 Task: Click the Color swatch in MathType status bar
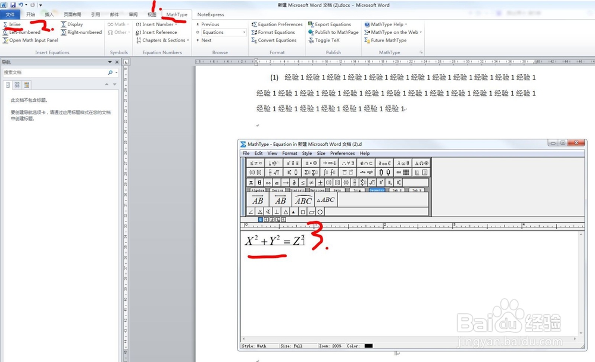(x=368, y=346)
